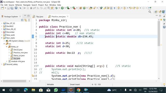
Task: Close the Practice_non.java tab
Action: pyautogui.click(x=68, y=17)
